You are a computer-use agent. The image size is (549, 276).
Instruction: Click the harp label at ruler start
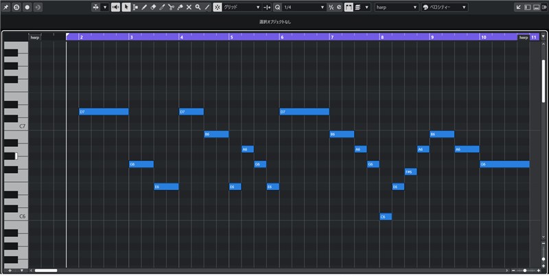tap(35, 37)
